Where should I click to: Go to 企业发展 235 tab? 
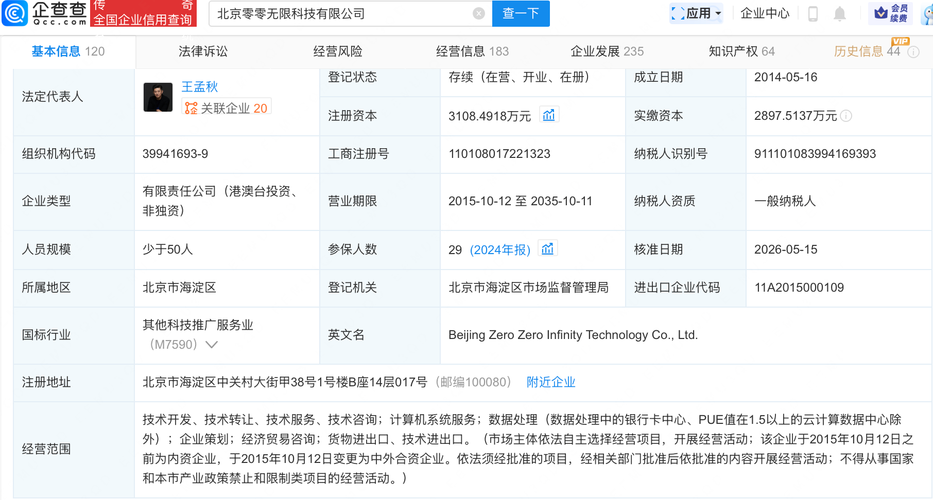pyautogui.click(x=607, y=51)
